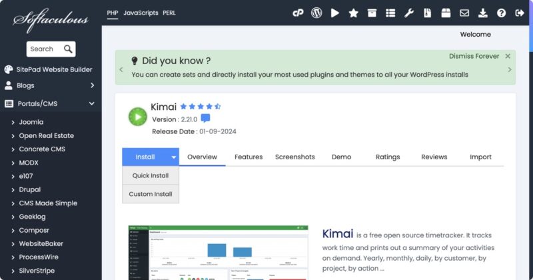Click the logout icon in top bar
This screenshot has width=533, height=280.
point(520,13)
